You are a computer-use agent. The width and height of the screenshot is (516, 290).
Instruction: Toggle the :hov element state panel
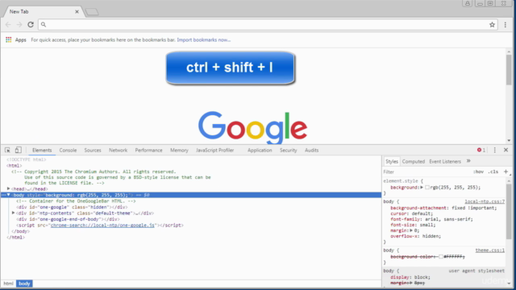[x=478, y=172]
